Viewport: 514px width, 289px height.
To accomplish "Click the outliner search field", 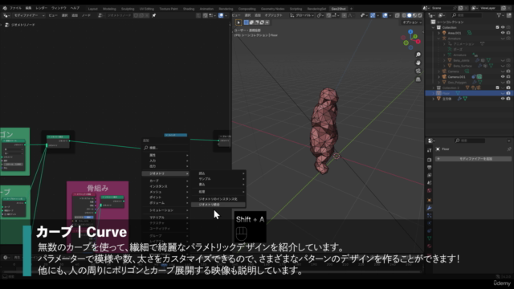I will pyautogui.click(x=467, y=15).
